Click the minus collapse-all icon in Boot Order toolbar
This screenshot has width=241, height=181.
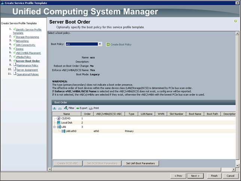(60, 108)
